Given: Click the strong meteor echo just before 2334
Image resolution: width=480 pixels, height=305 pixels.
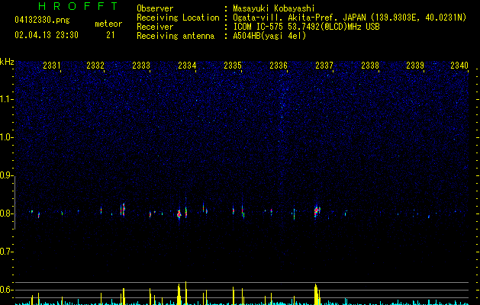Looking at the screenshot, I should 179,214.
